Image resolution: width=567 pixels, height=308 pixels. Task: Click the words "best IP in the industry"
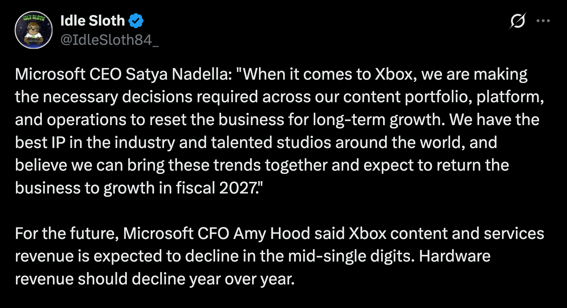(x=95, y=142)
